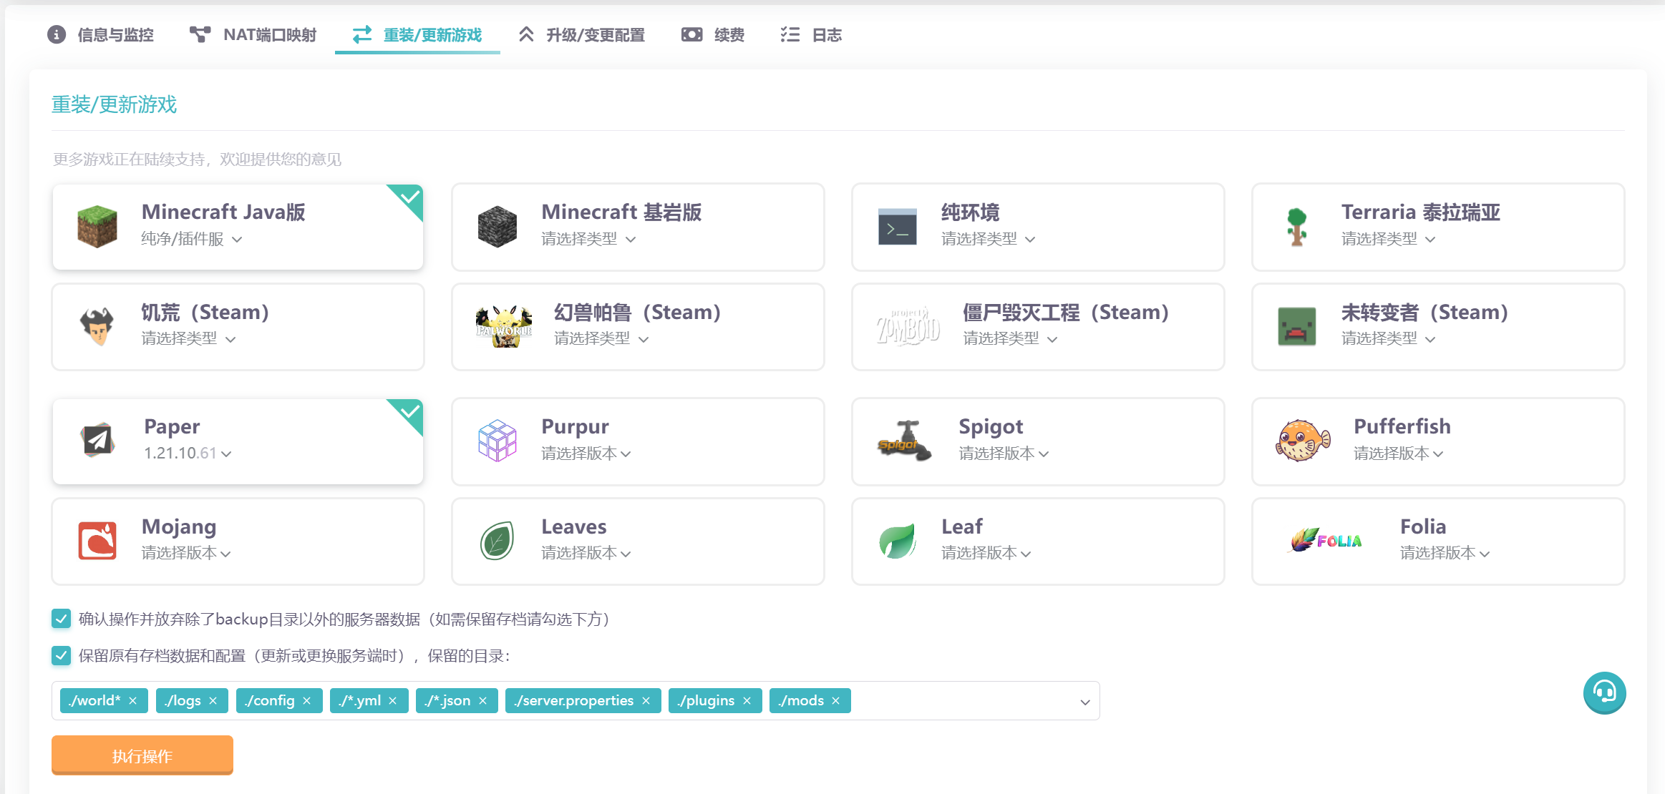This screenshot has width=1665, height=794.
Task: Select the Terraria tree icon
Action: 1296,227
